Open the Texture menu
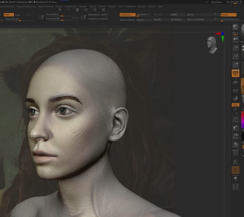The image size is (244, 217). coord(112,6)
